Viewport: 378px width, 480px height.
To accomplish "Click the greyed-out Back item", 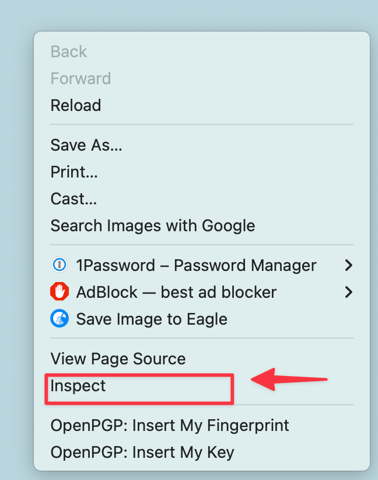I will [69, 52].
